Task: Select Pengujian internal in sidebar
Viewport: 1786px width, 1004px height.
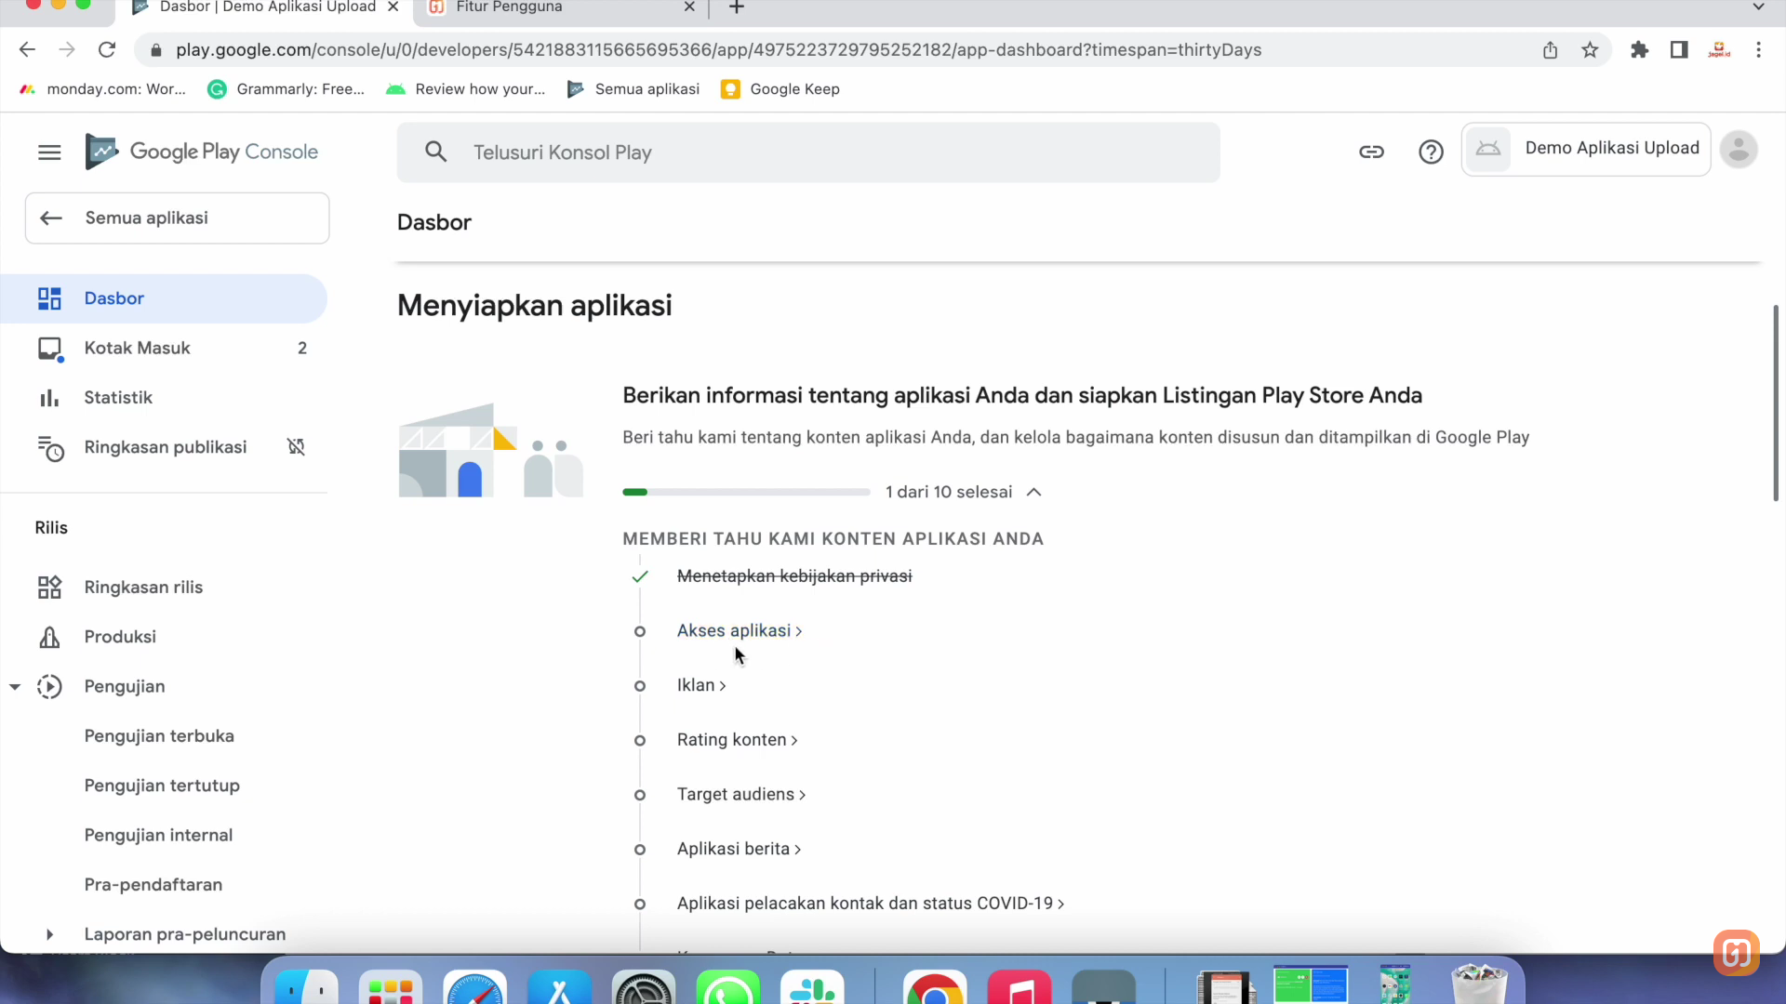Action: pos(158,835)
